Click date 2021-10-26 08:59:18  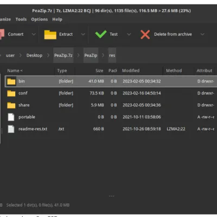(x=142, y=129)
